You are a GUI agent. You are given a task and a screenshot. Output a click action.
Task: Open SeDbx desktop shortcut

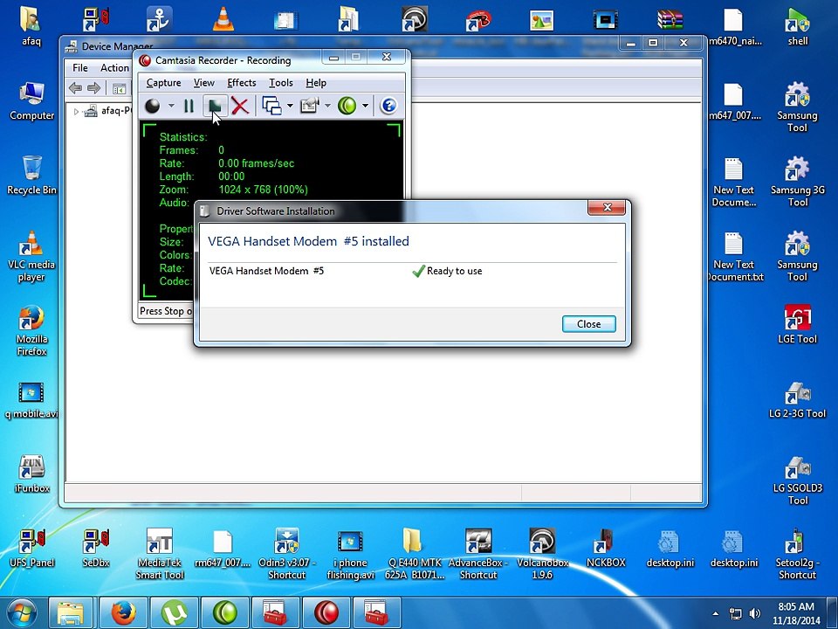96,549
